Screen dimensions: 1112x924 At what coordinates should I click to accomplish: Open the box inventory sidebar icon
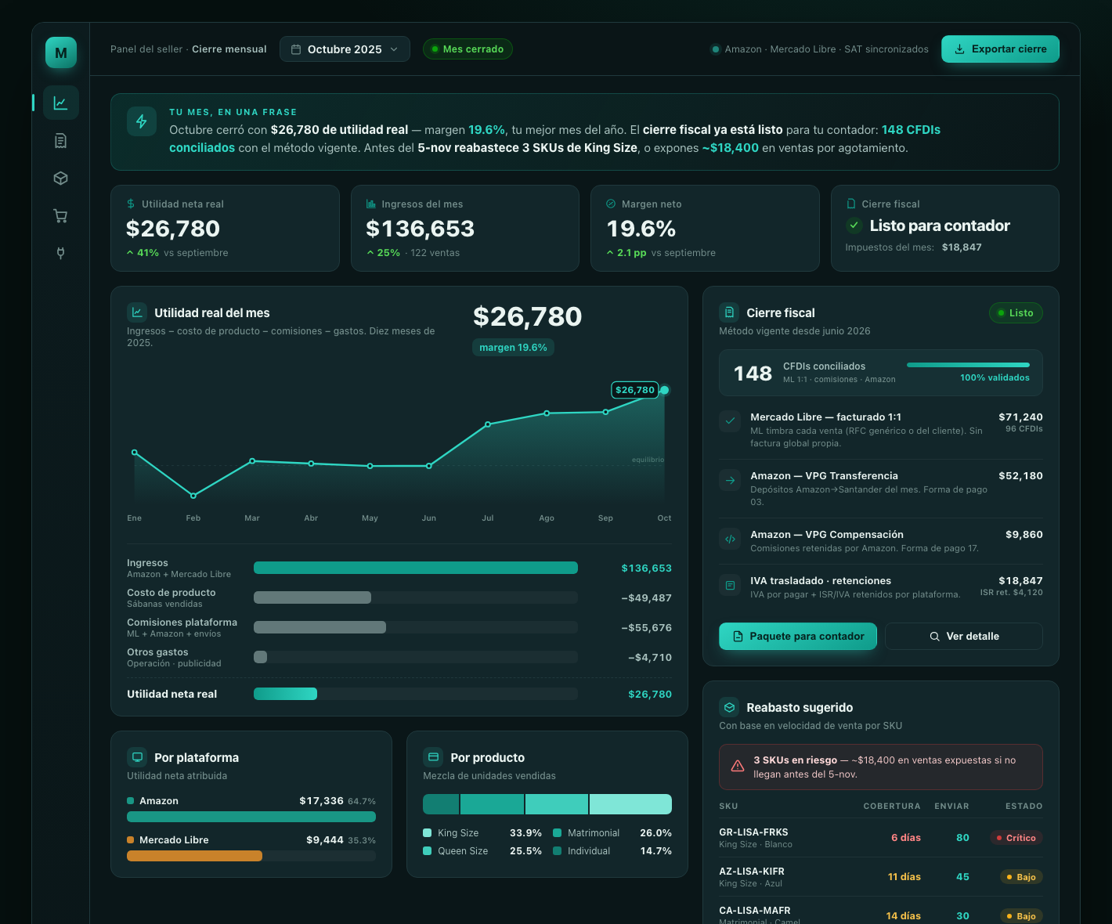61,179
